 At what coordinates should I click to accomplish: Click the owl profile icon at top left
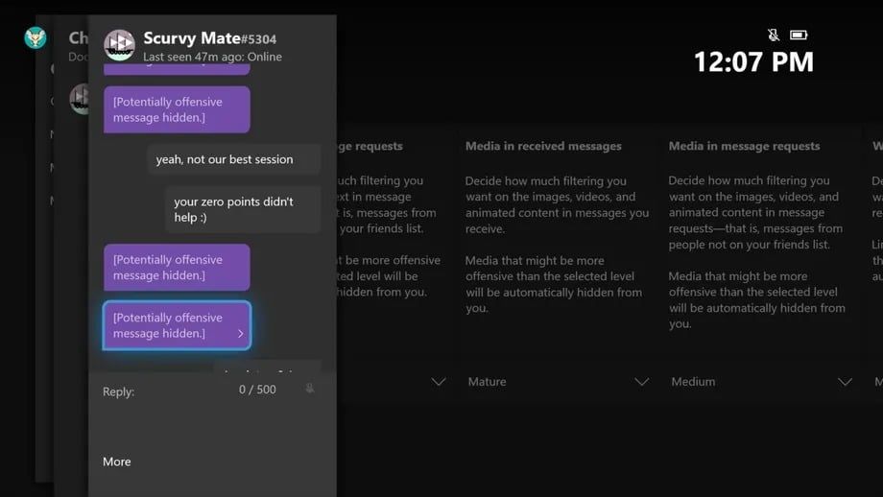(36, 37)
